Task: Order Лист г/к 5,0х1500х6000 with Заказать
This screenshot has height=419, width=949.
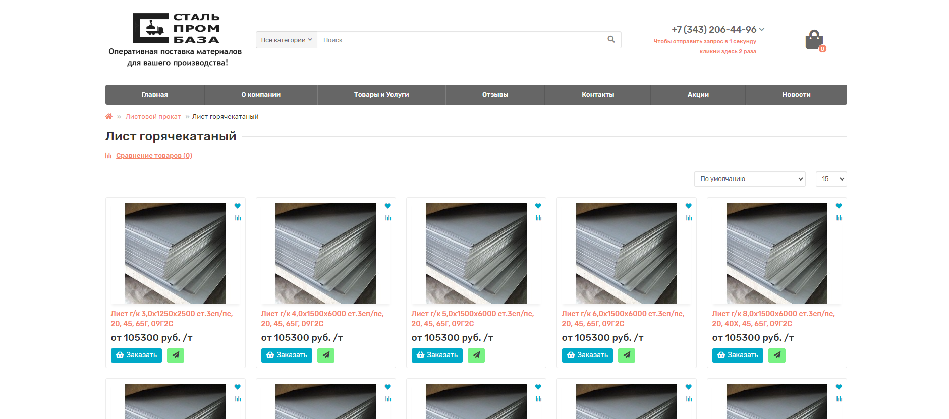Action: coord(437,355)
